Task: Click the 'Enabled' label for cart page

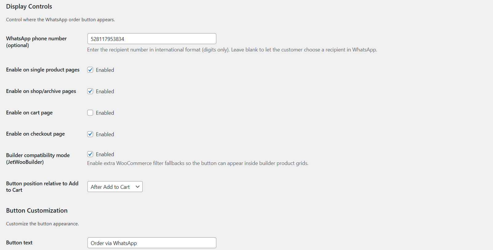Action: [105, 113]
